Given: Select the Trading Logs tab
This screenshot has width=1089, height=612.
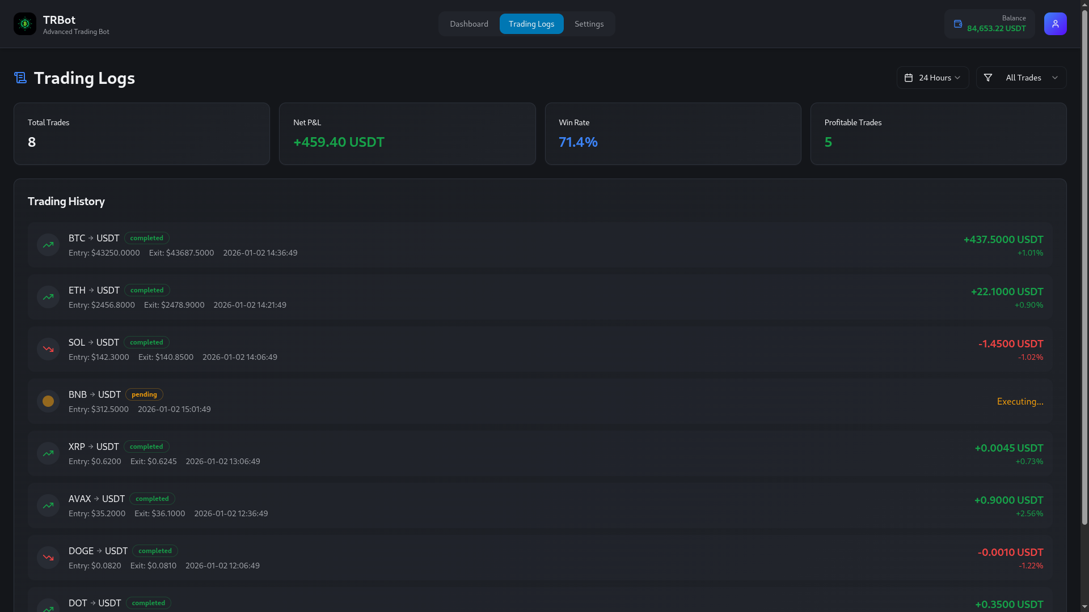Looking at the screenshot, I should pyautogui.click(x=531, y=24).
